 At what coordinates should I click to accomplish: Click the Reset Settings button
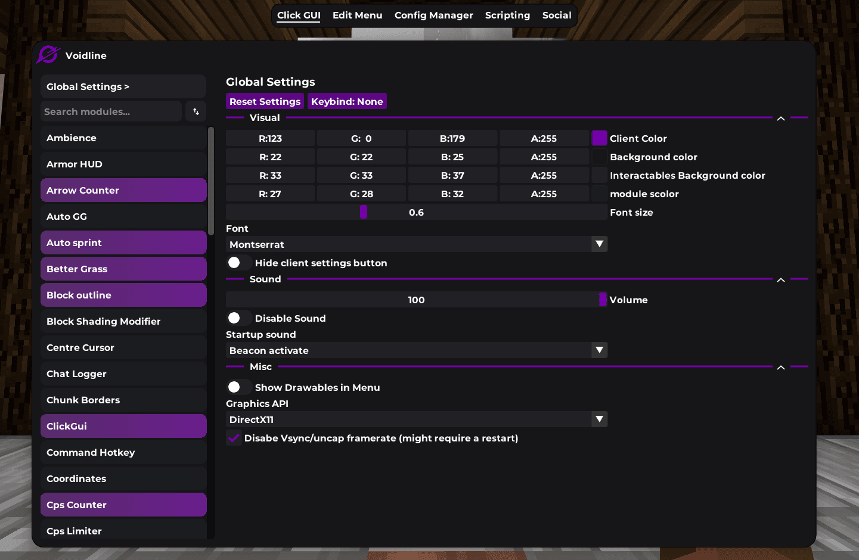(265, 101)
